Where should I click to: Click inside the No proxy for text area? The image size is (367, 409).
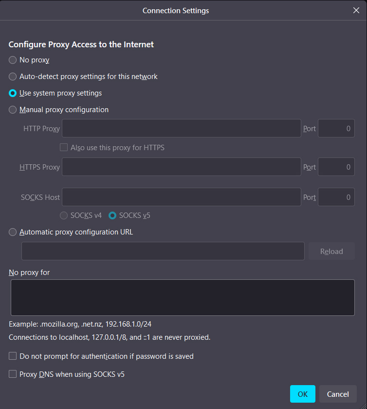pos(183,296)
